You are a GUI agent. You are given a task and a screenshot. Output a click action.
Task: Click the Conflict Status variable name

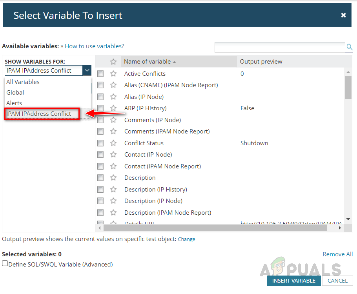coord(144,143)
